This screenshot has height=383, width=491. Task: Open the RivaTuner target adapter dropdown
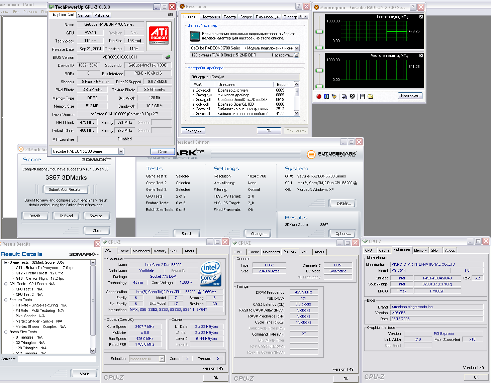[297, 48]
